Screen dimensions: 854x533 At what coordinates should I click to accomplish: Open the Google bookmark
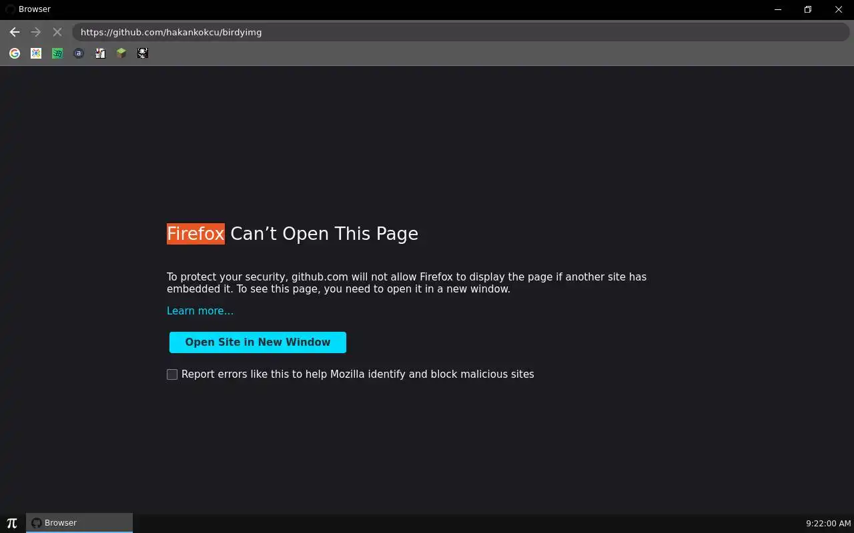(x=15, y=53)
